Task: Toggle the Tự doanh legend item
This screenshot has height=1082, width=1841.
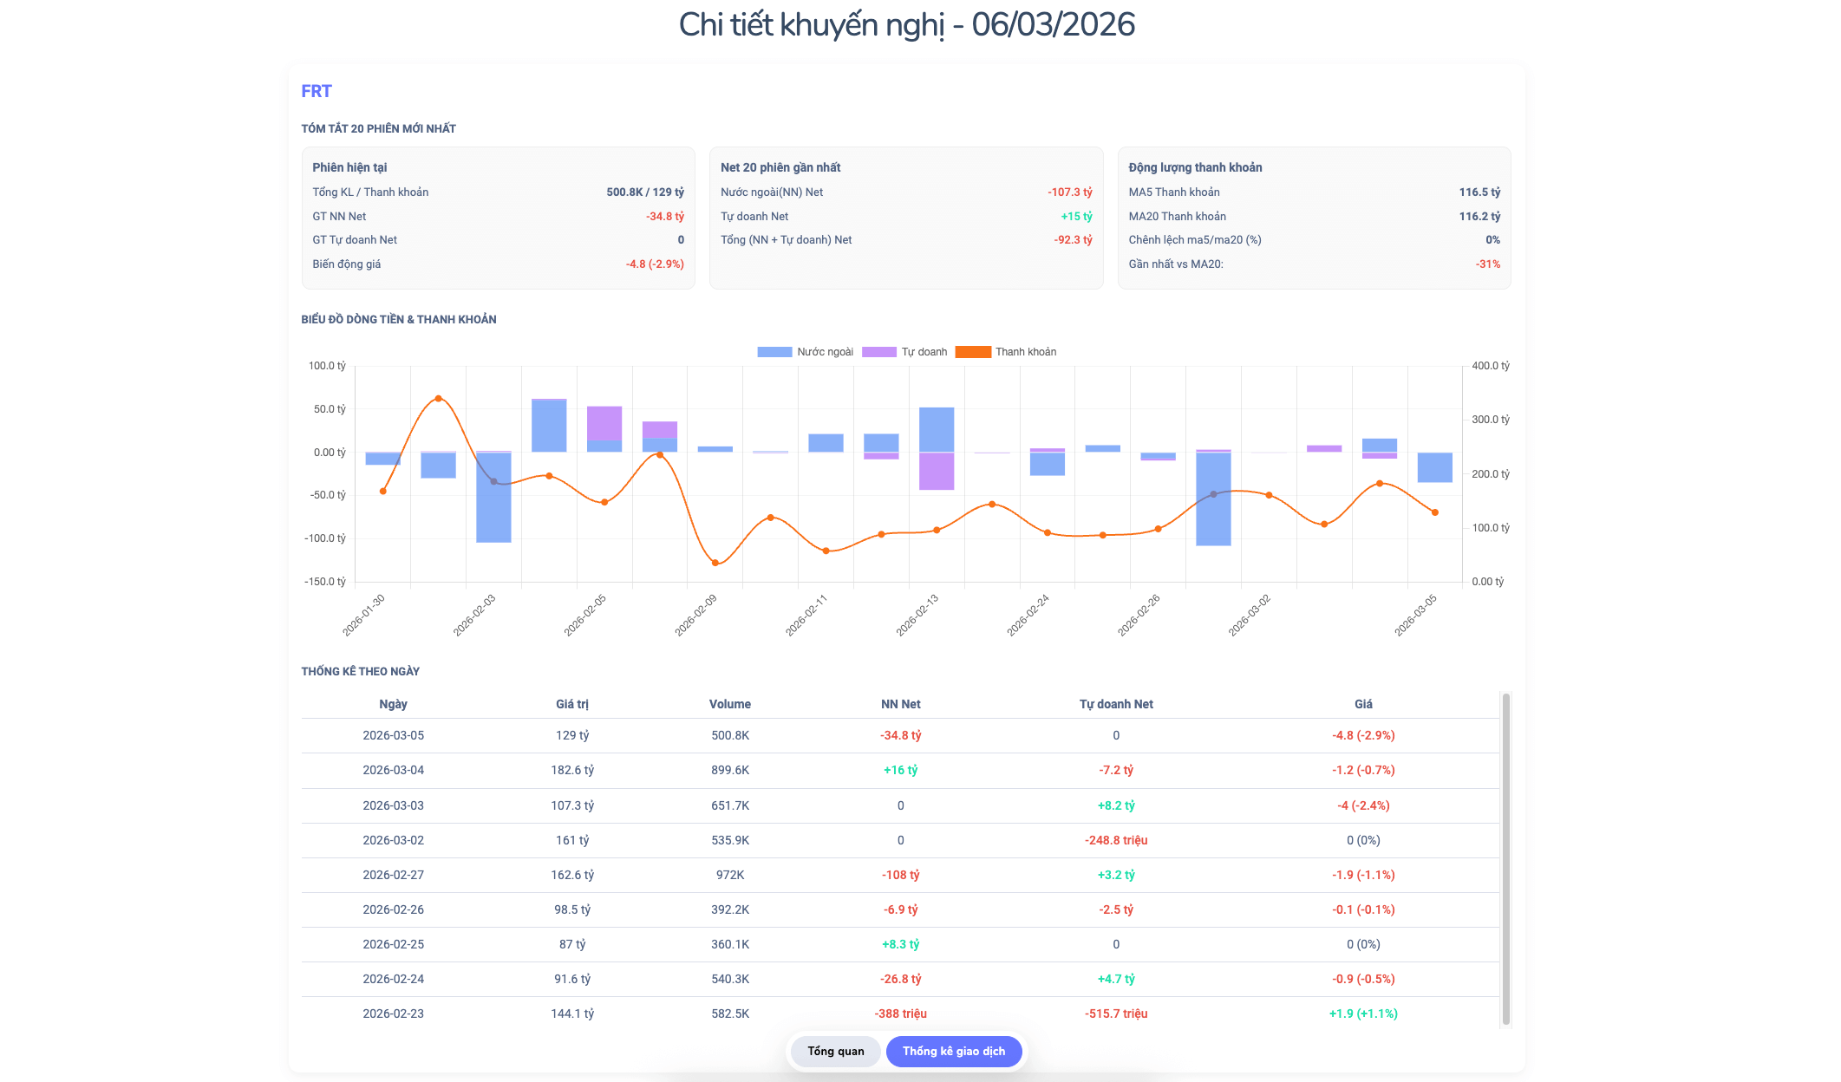Action: click(924, 352)
